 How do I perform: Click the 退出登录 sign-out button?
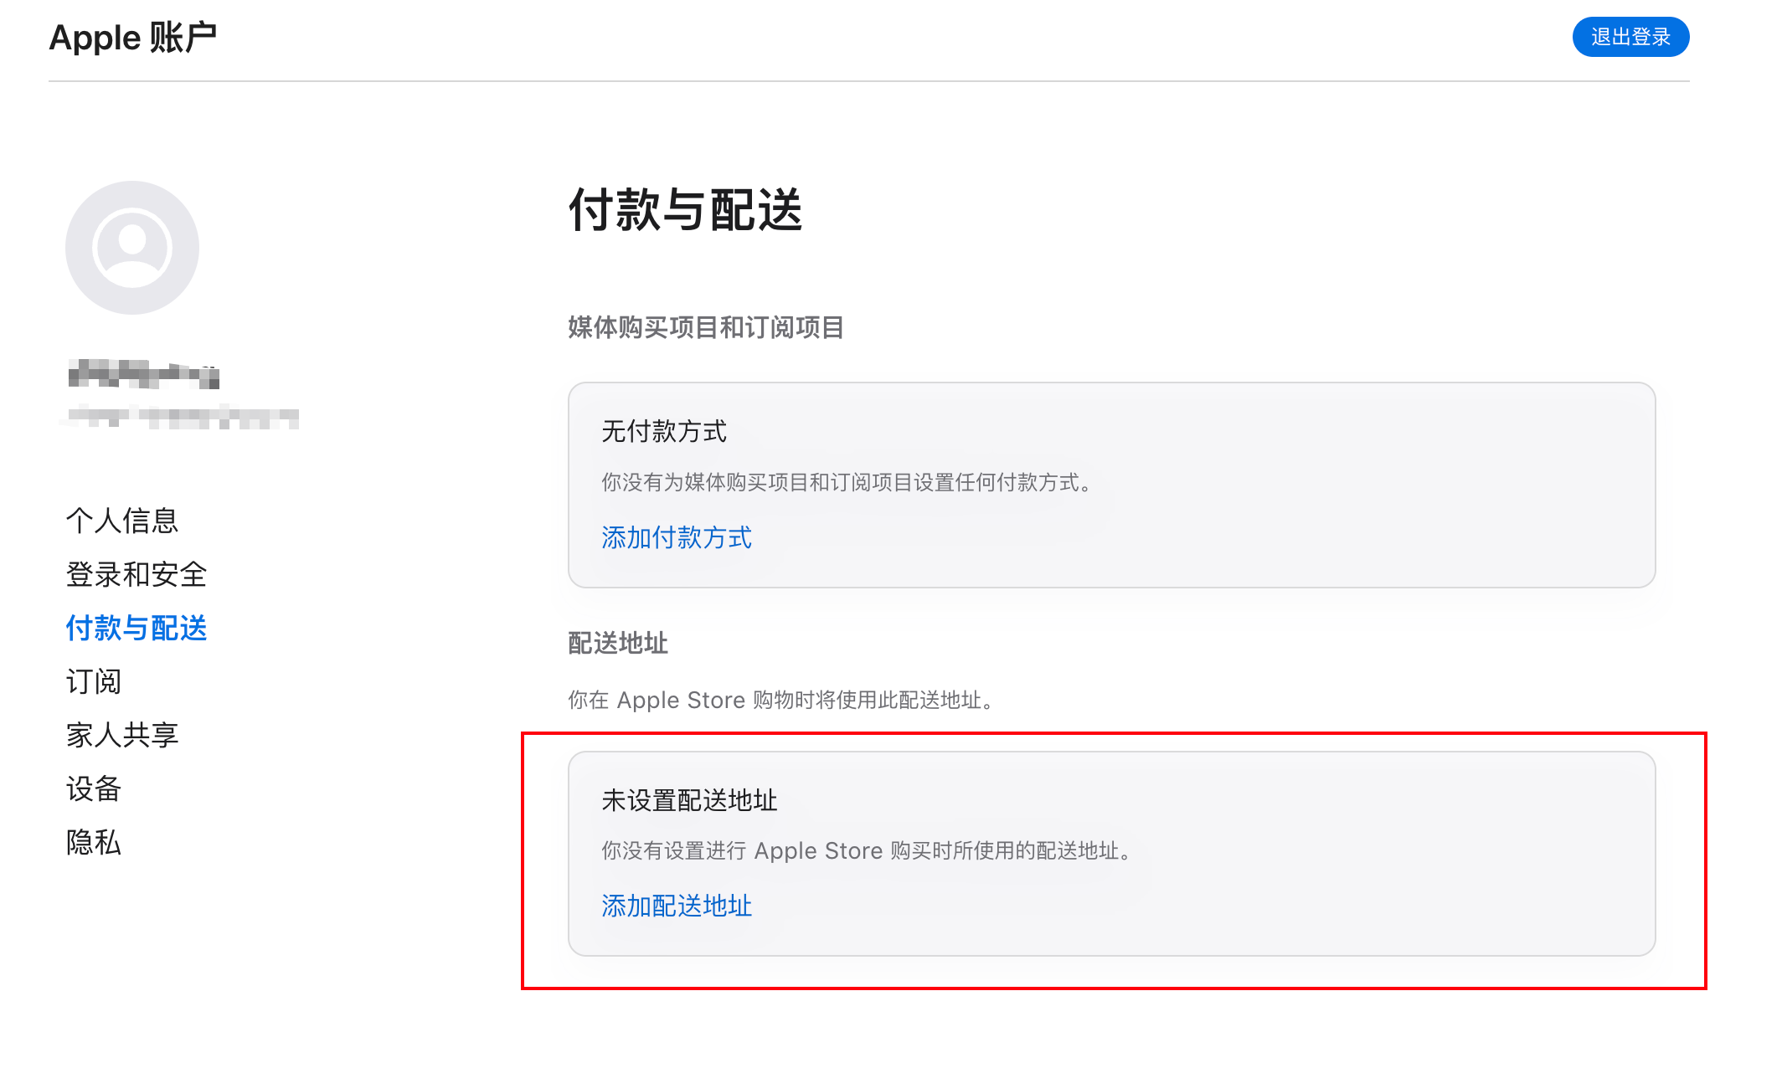click(x=1630, y=37)
